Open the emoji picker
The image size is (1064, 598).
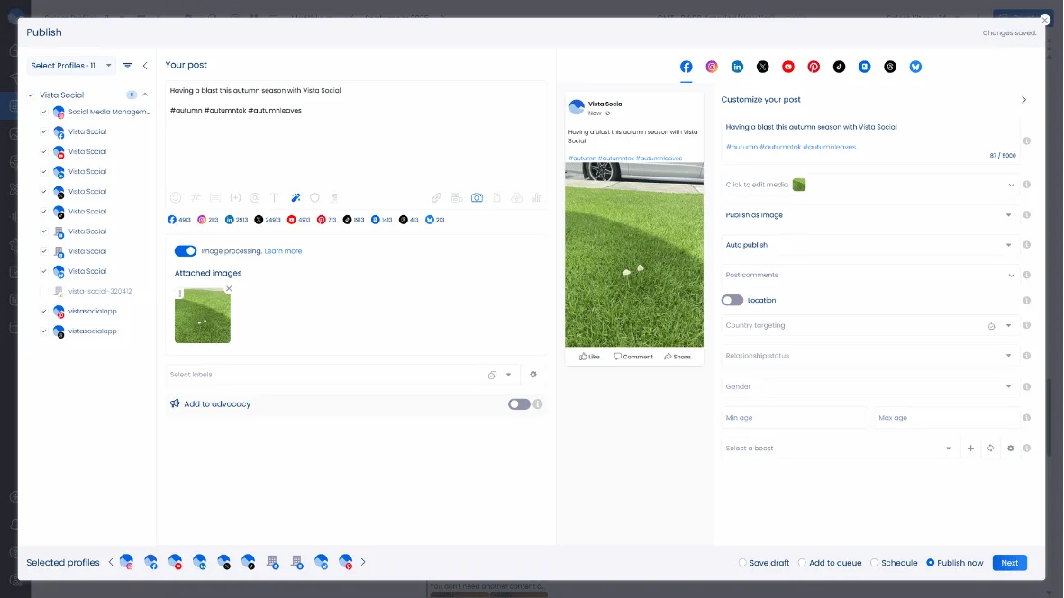click(x=176, y=197)
